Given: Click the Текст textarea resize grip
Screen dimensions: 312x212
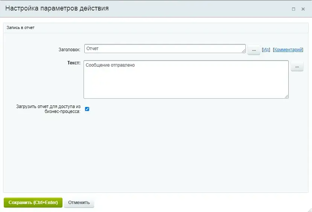Looking at the screenshot, I should [286, 96].
